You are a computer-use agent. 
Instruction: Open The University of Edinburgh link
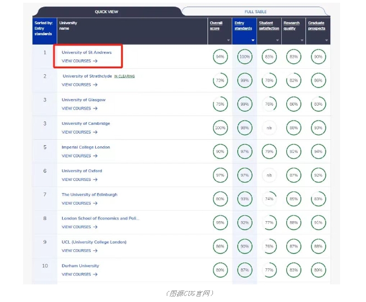[89, 195]
